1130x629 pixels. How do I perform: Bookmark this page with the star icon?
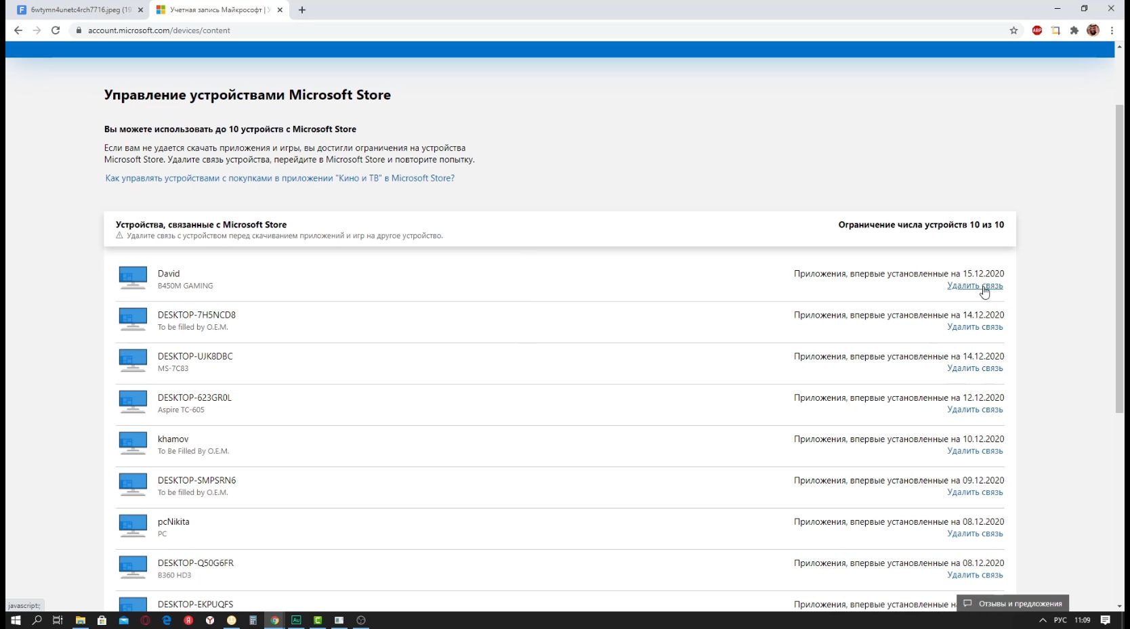click(1013, 30)
